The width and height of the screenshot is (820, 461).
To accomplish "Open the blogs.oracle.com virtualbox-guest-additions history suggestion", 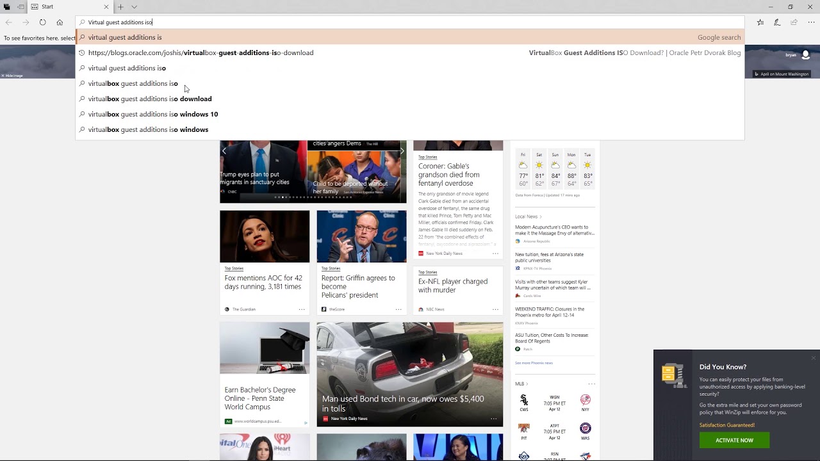I will point(410,53).
